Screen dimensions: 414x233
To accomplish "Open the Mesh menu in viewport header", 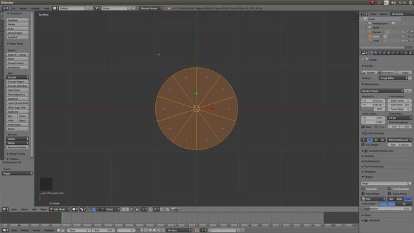I will point(43,209).
